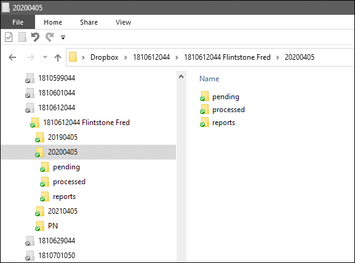Click the folder icon in the address bar
Screen dimensions: 355x263
point(73,57)
